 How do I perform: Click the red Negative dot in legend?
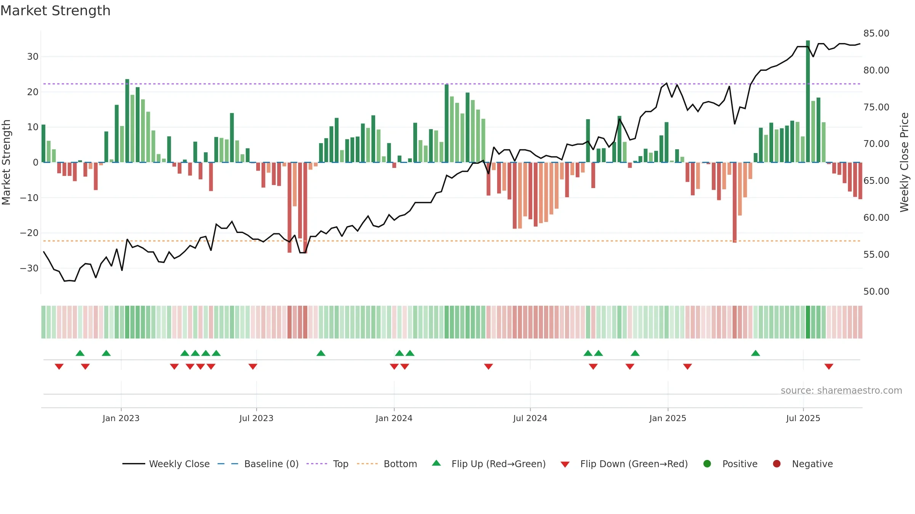tap(777, 464)
